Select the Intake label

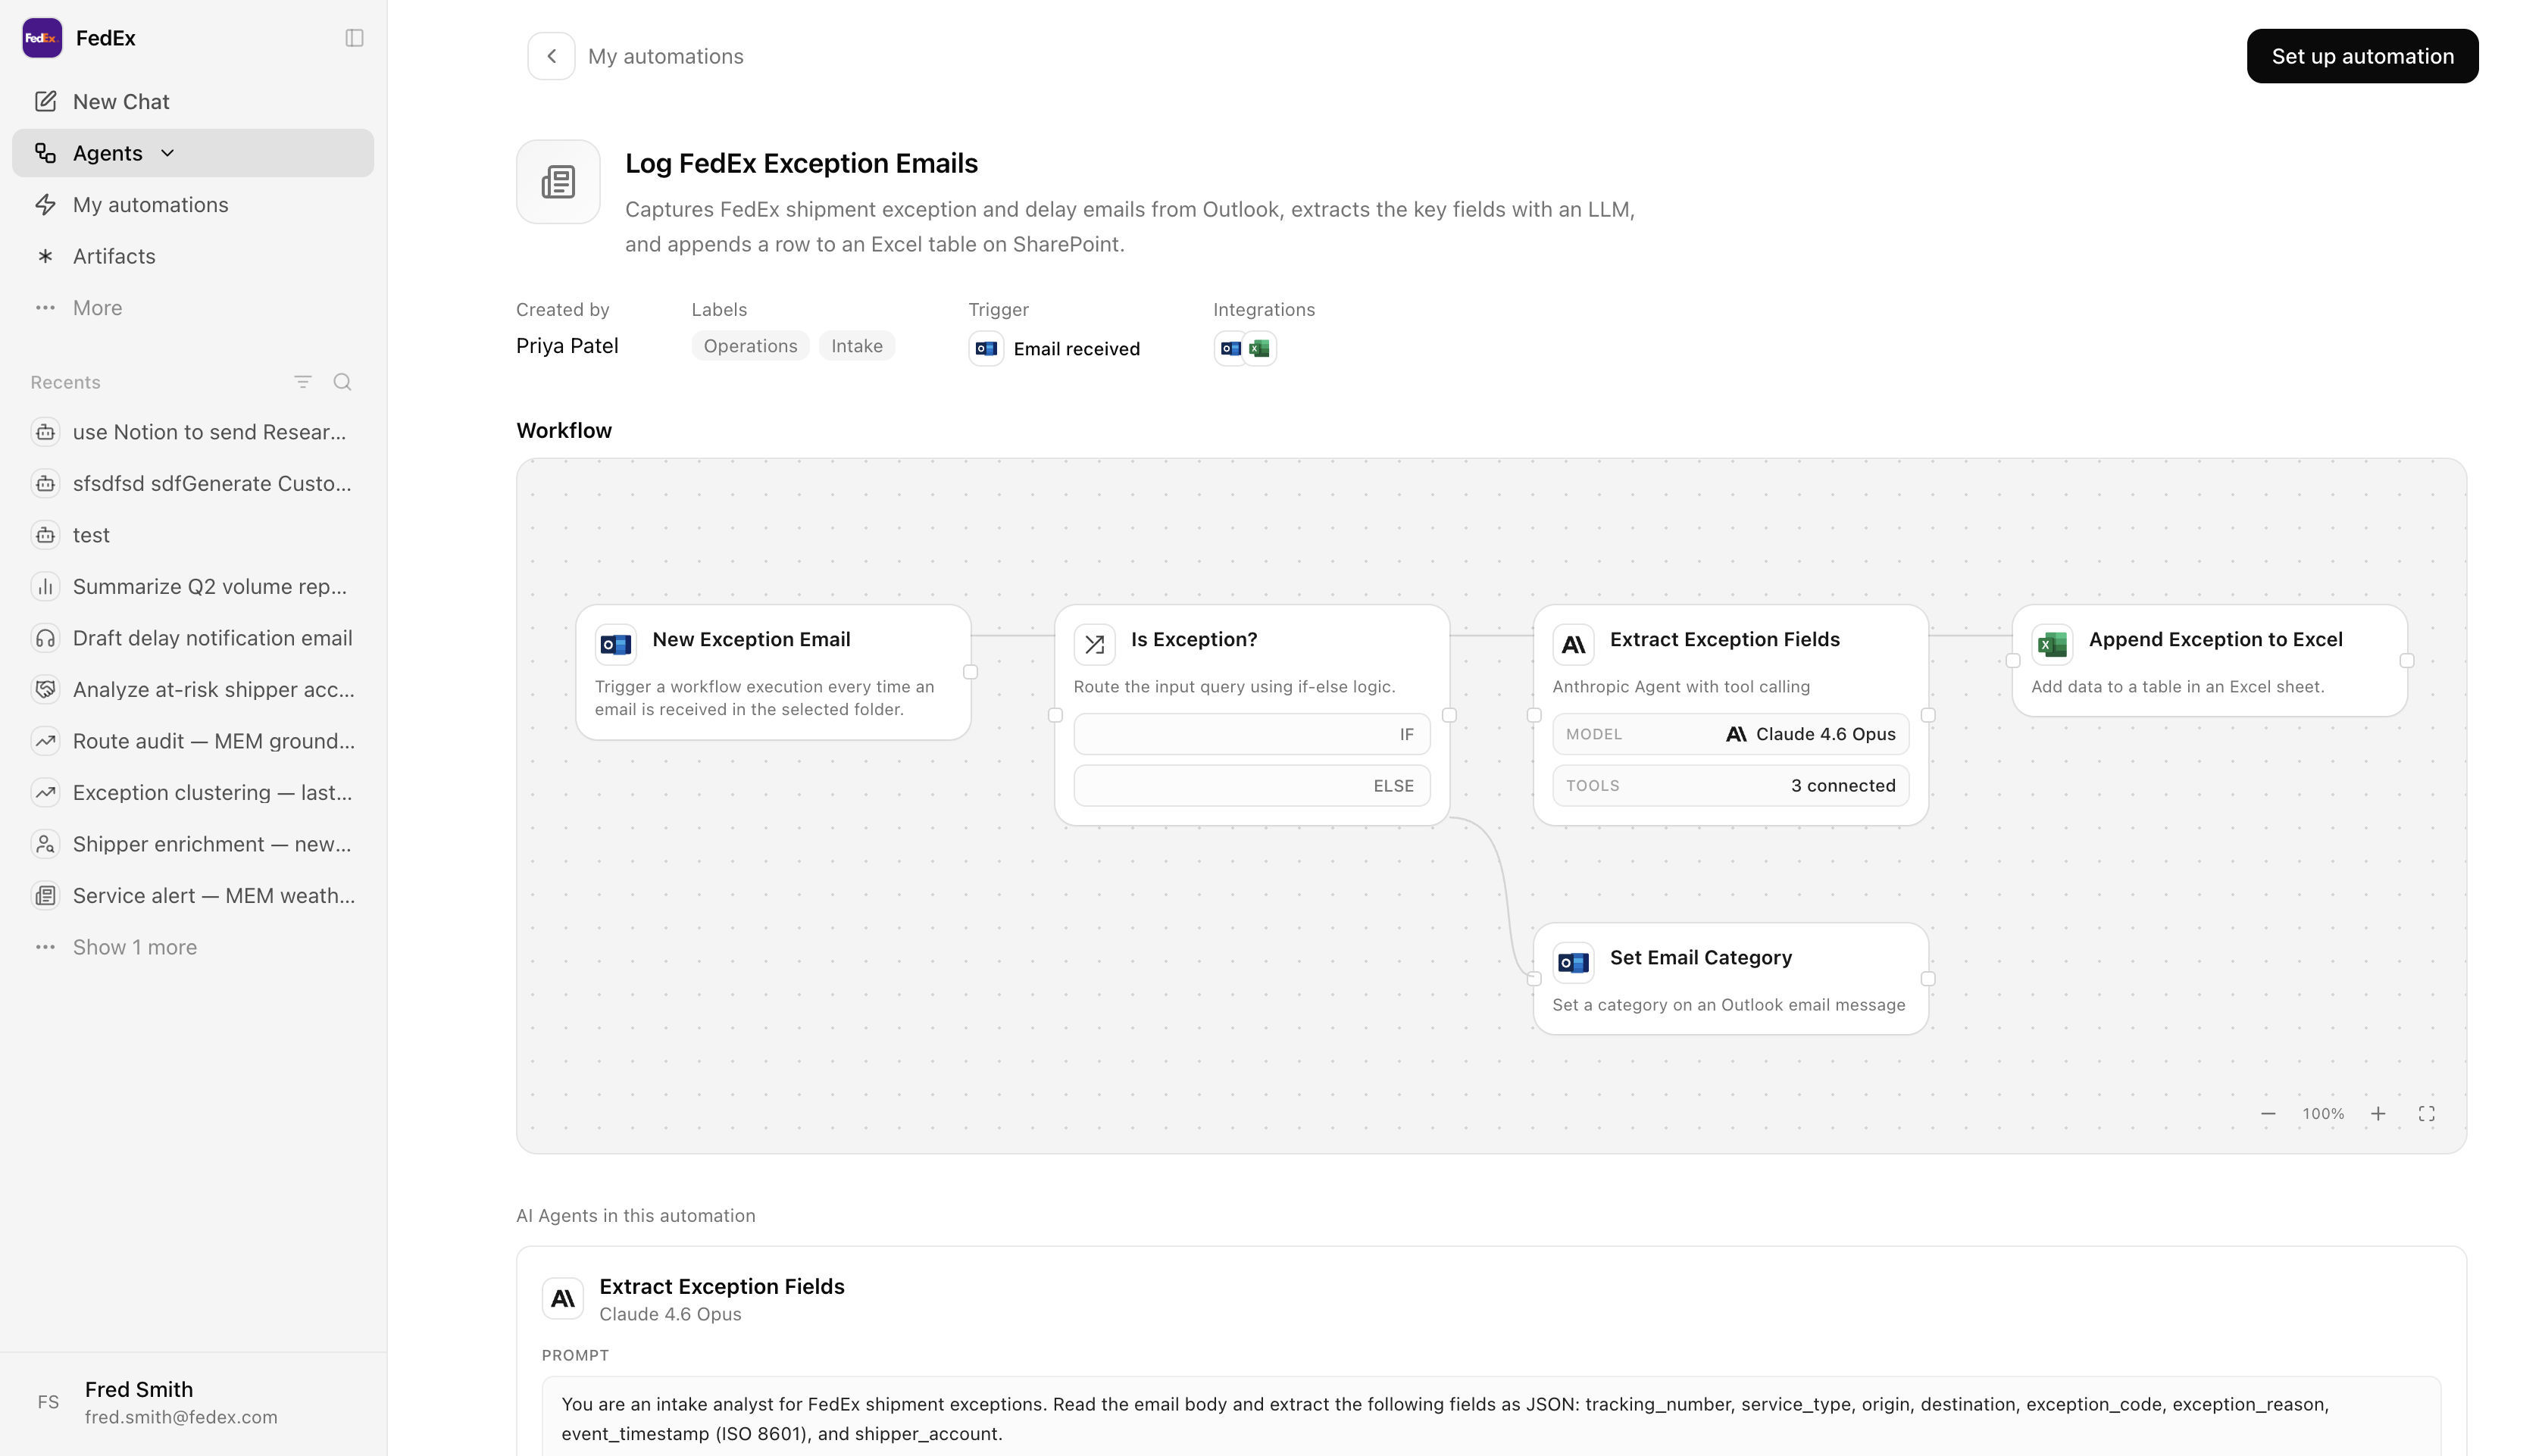coord(857,346)
